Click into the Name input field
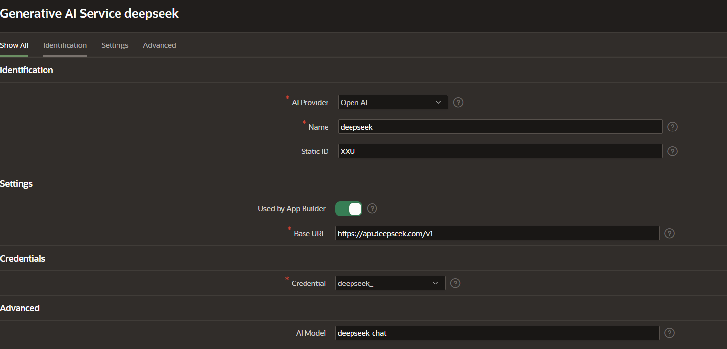 coord(500,127)
